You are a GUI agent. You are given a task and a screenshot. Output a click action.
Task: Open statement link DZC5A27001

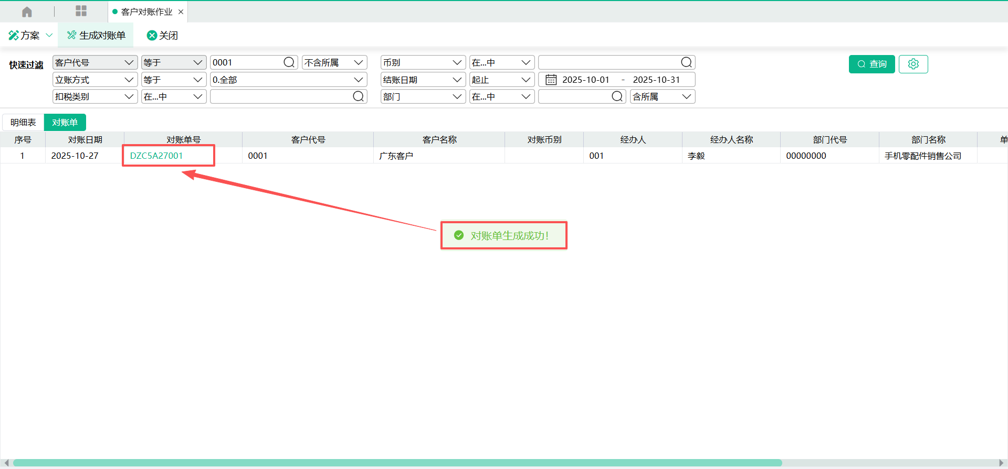click(x=156, y=156)
